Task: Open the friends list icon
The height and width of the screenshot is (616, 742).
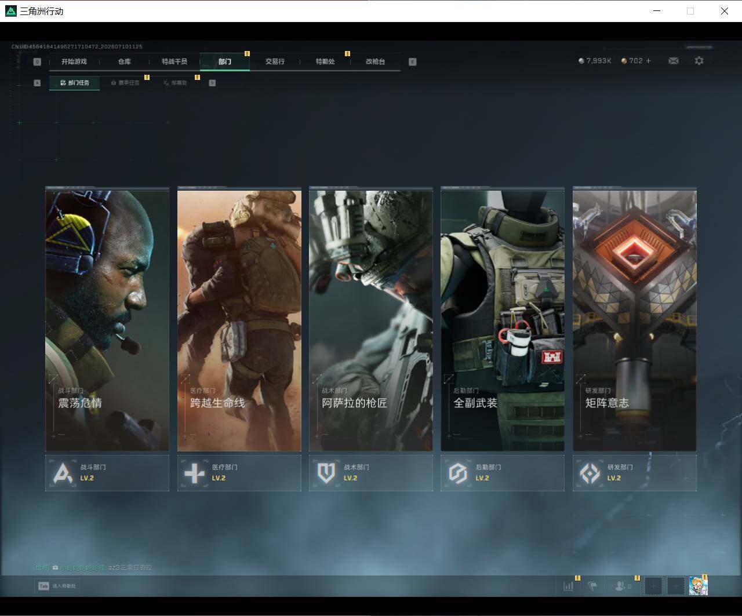Action: pos(623,586)
